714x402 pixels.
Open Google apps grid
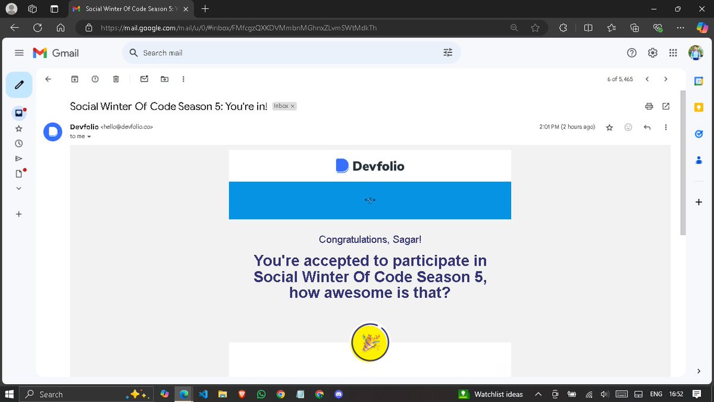click(x=673, y=53)
